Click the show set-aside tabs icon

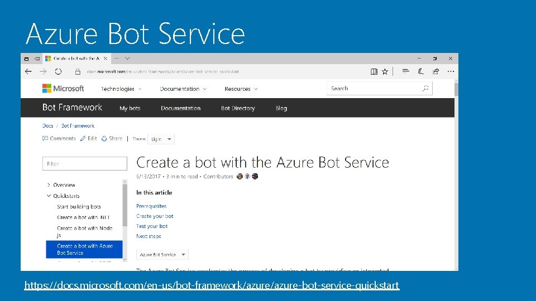click(37, 59)
